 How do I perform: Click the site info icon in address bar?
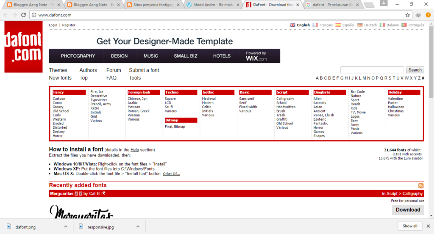(34, 15)
